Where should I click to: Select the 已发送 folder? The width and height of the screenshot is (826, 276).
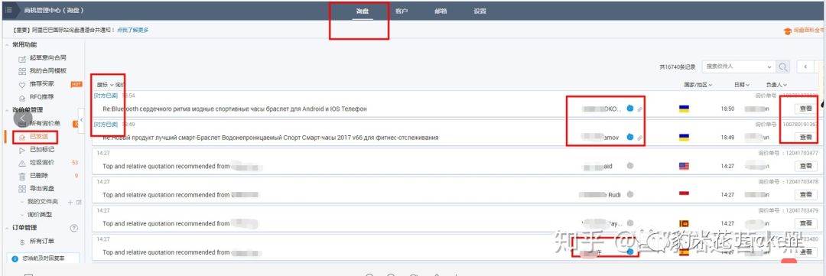[x=38, y=136]
